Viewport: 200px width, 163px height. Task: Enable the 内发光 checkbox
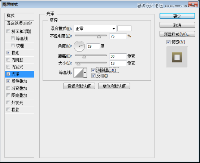pyautogui.click(x=8, y=67)
